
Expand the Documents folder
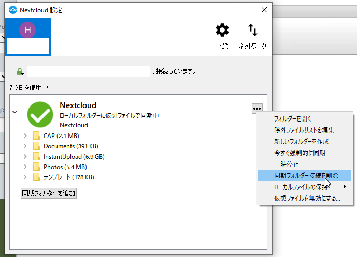(25, 146)
